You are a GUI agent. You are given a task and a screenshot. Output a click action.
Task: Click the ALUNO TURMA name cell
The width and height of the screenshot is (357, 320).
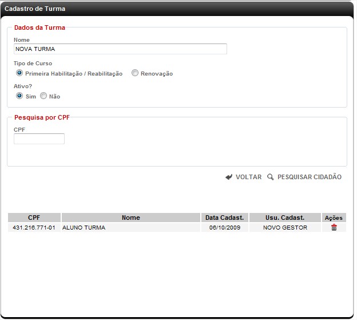coord(84,228)
